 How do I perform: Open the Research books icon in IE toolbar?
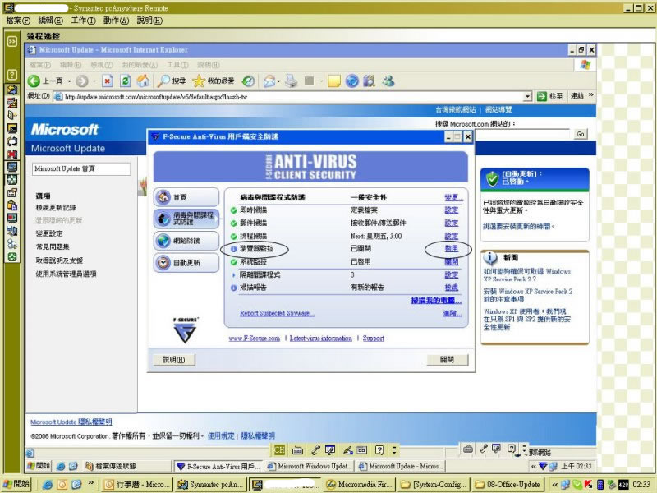tap(369, 81)
